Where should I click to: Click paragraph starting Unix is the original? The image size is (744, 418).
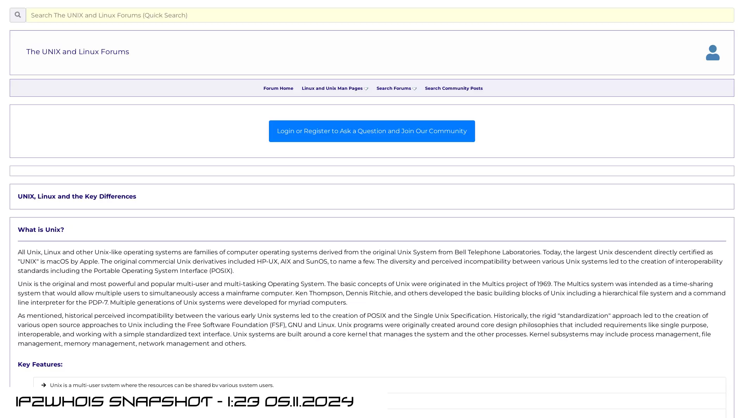(x=371, y=293)
